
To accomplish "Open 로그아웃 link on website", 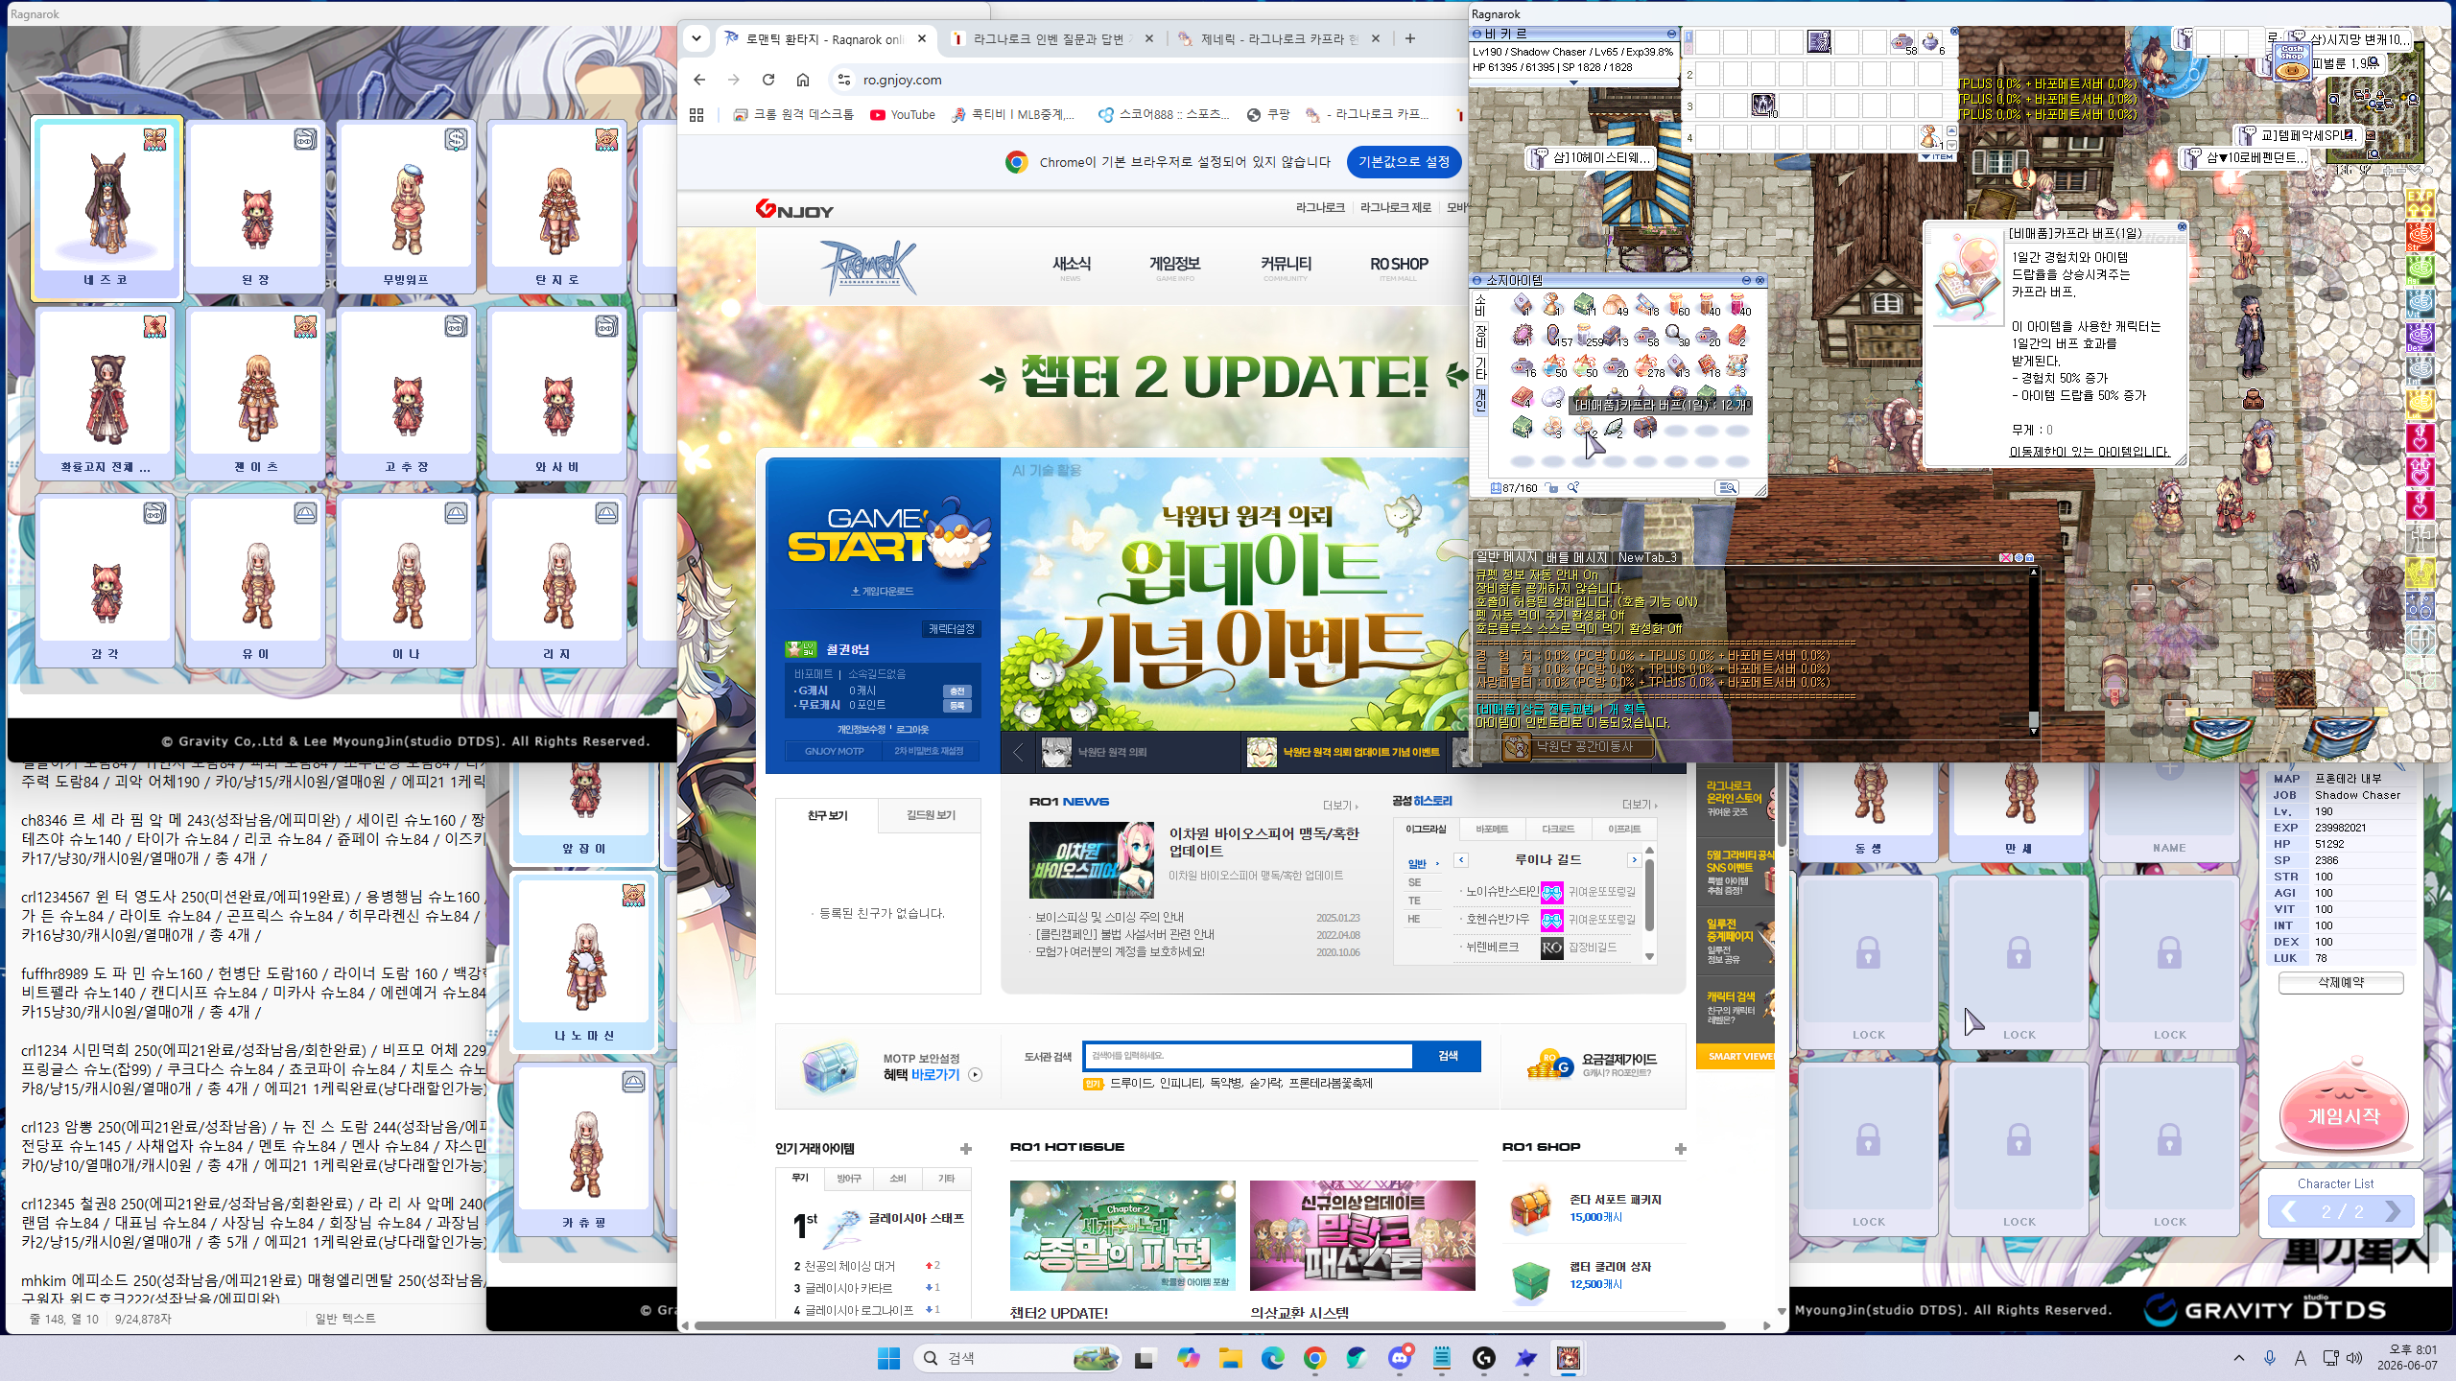I will point(912,730).
